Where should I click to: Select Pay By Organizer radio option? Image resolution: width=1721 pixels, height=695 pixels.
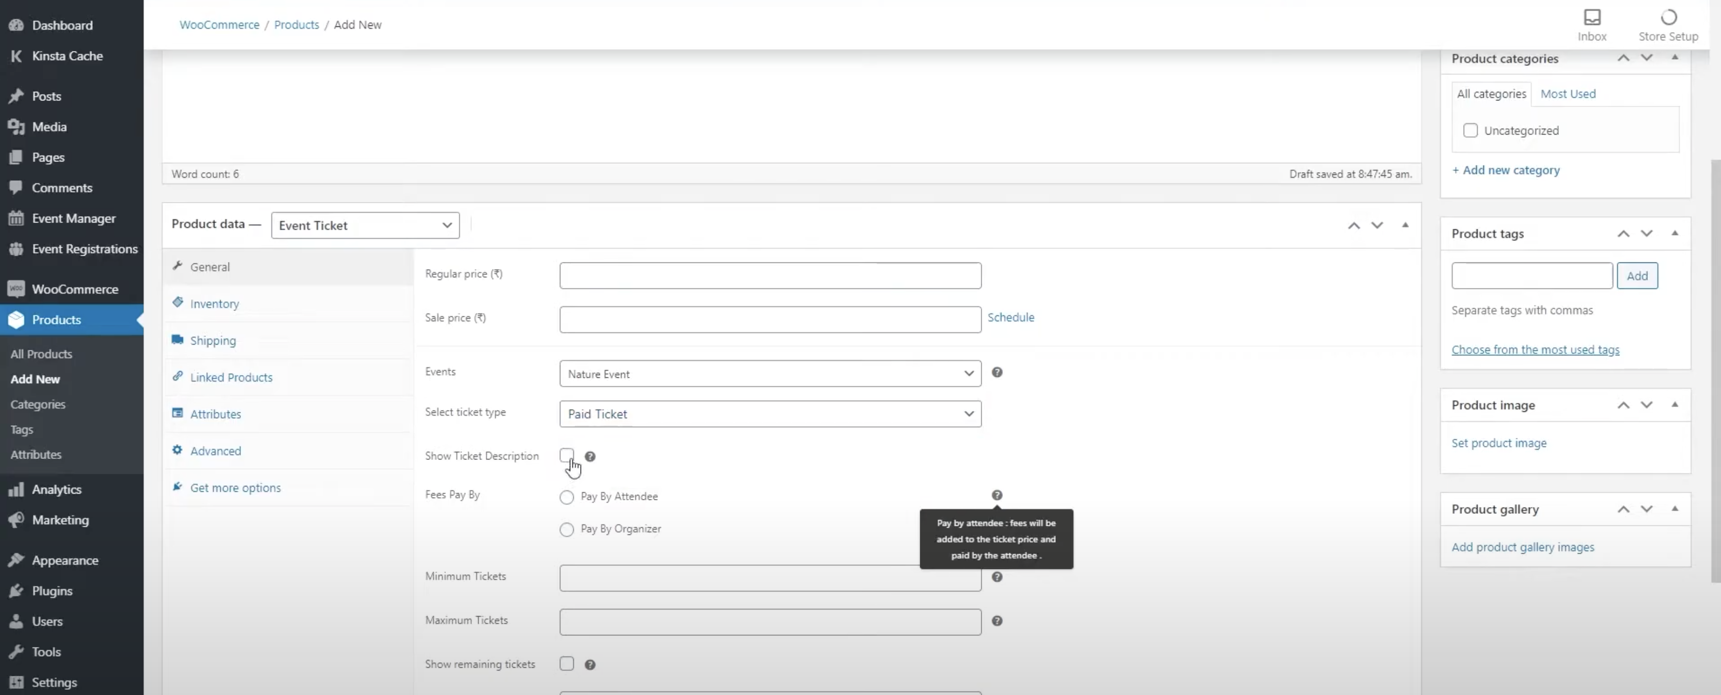click(x=567, y=530)
